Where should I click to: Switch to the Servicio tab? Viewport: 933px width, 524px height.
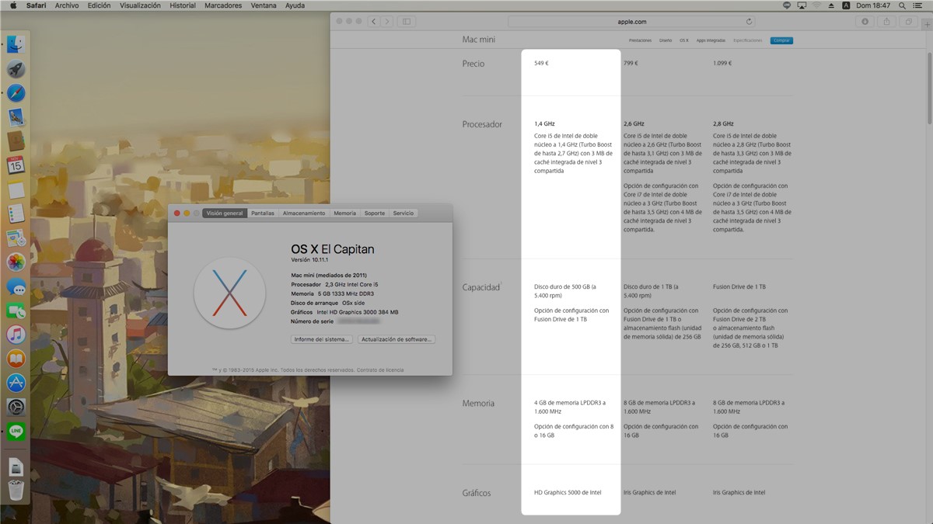tap(404, 213)
